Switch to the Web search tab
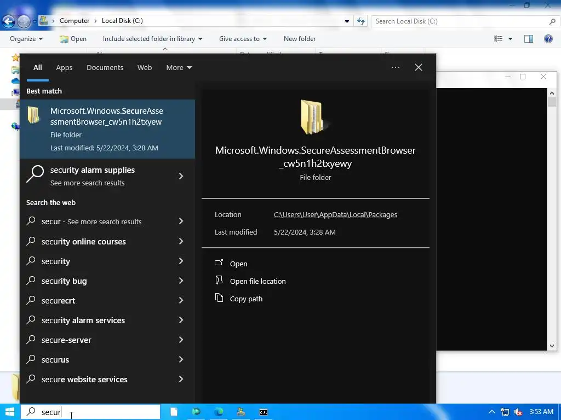The height and width of the screenshot is (420, 561). point(145,67)
